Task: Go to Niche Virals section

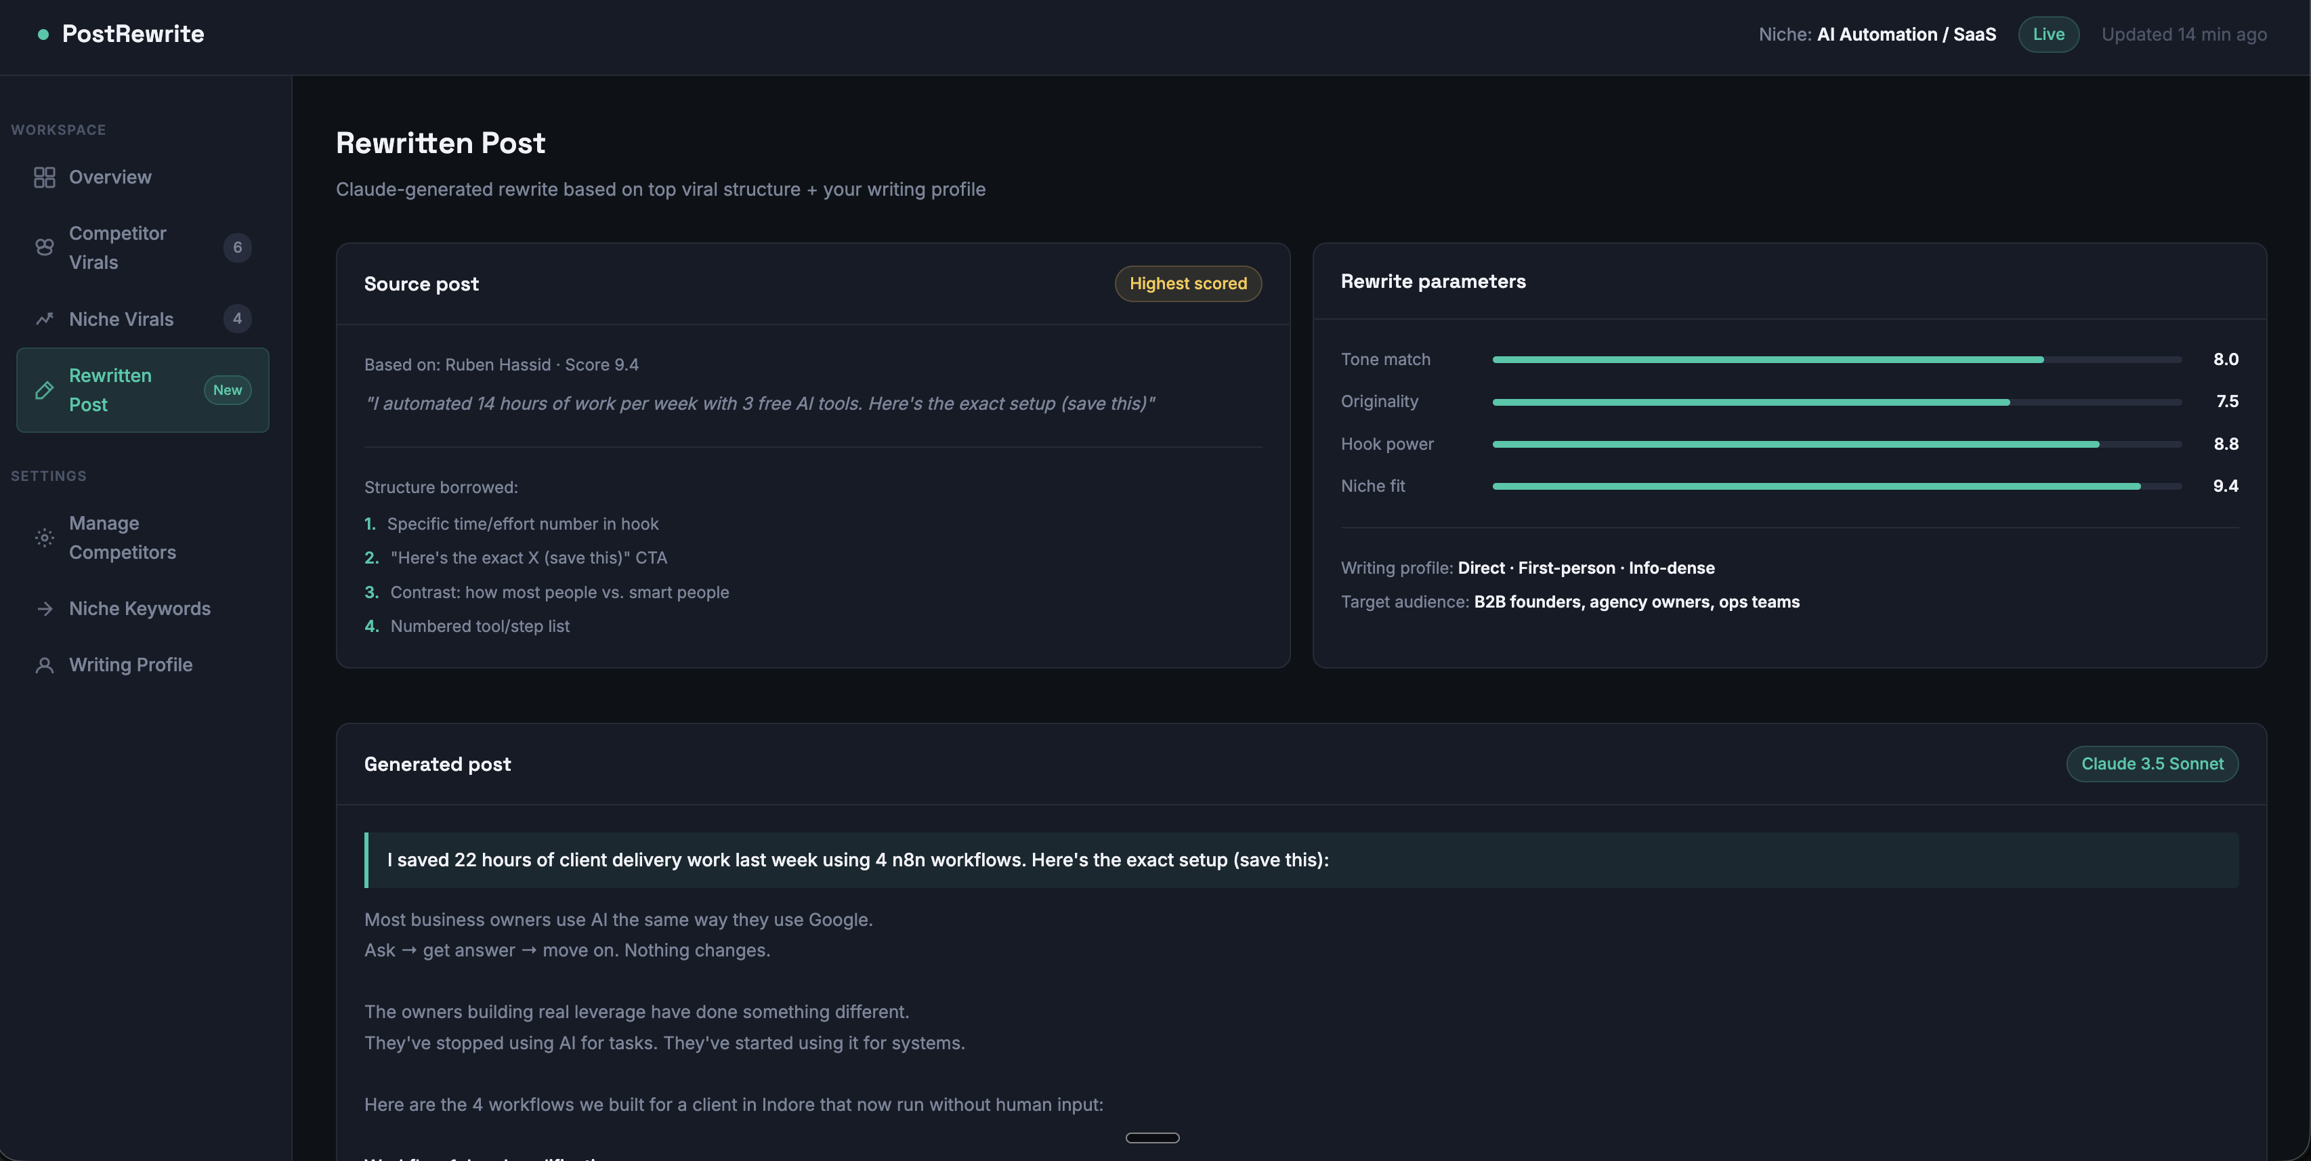Action: 143,320
